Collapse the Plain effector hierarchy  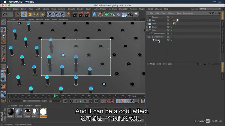(147, 30)
